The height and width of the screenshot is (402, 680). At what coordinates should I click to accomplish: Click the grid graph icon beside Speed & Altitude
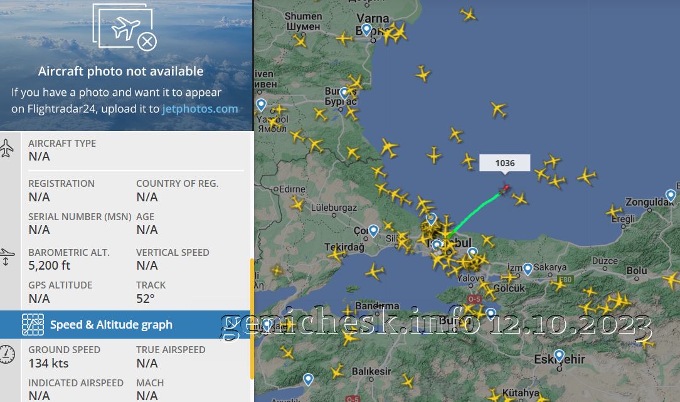tap(33, 324)
